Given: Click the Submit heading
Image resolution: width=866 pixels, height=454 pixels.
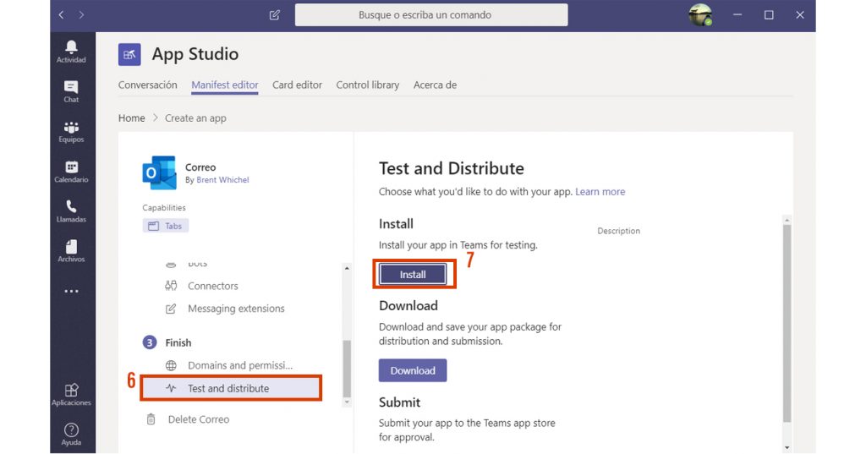Looking at the screenshot, I should 399,402.
